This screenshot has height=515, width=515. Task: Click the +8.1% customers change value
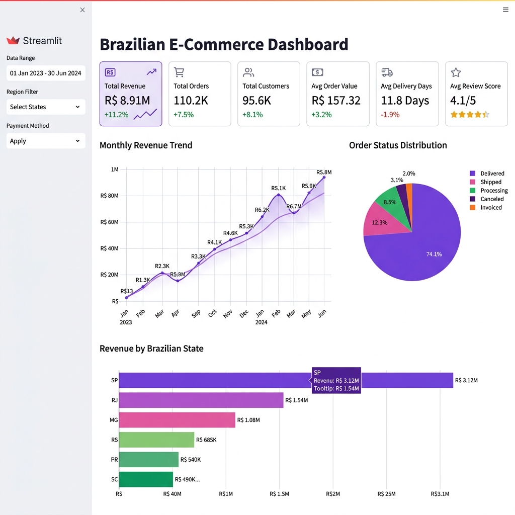252,115
